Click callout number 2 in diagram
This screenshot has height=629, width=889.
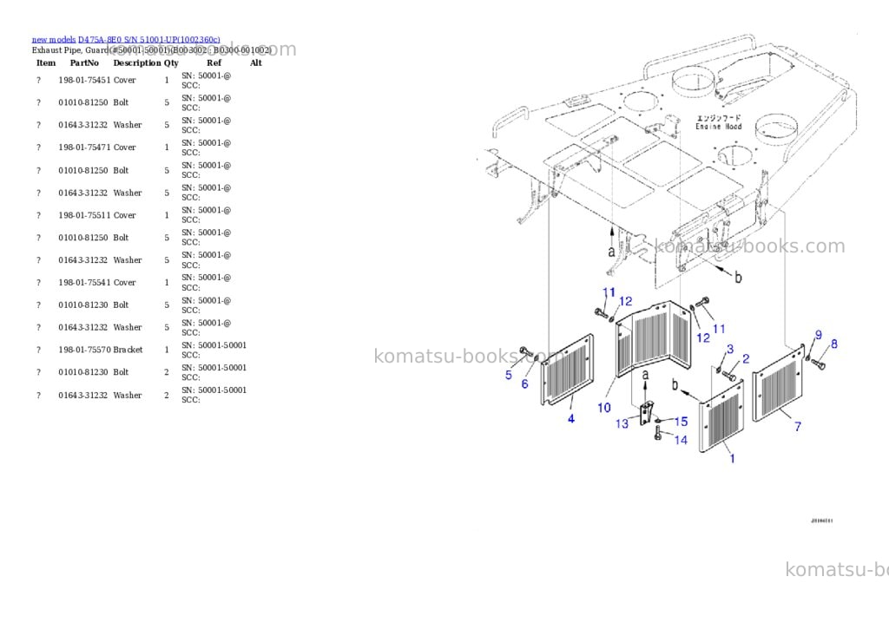click(x=746, y=358)
